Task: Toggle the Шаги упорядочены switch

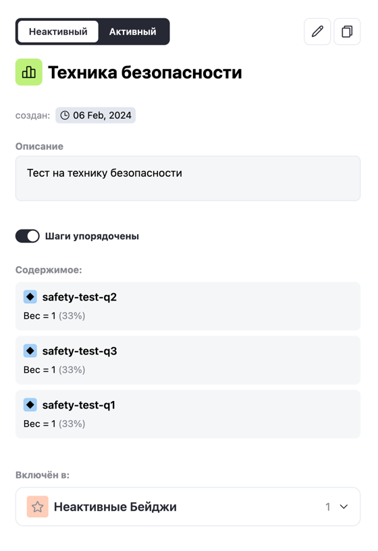Action: click(28, 236)
